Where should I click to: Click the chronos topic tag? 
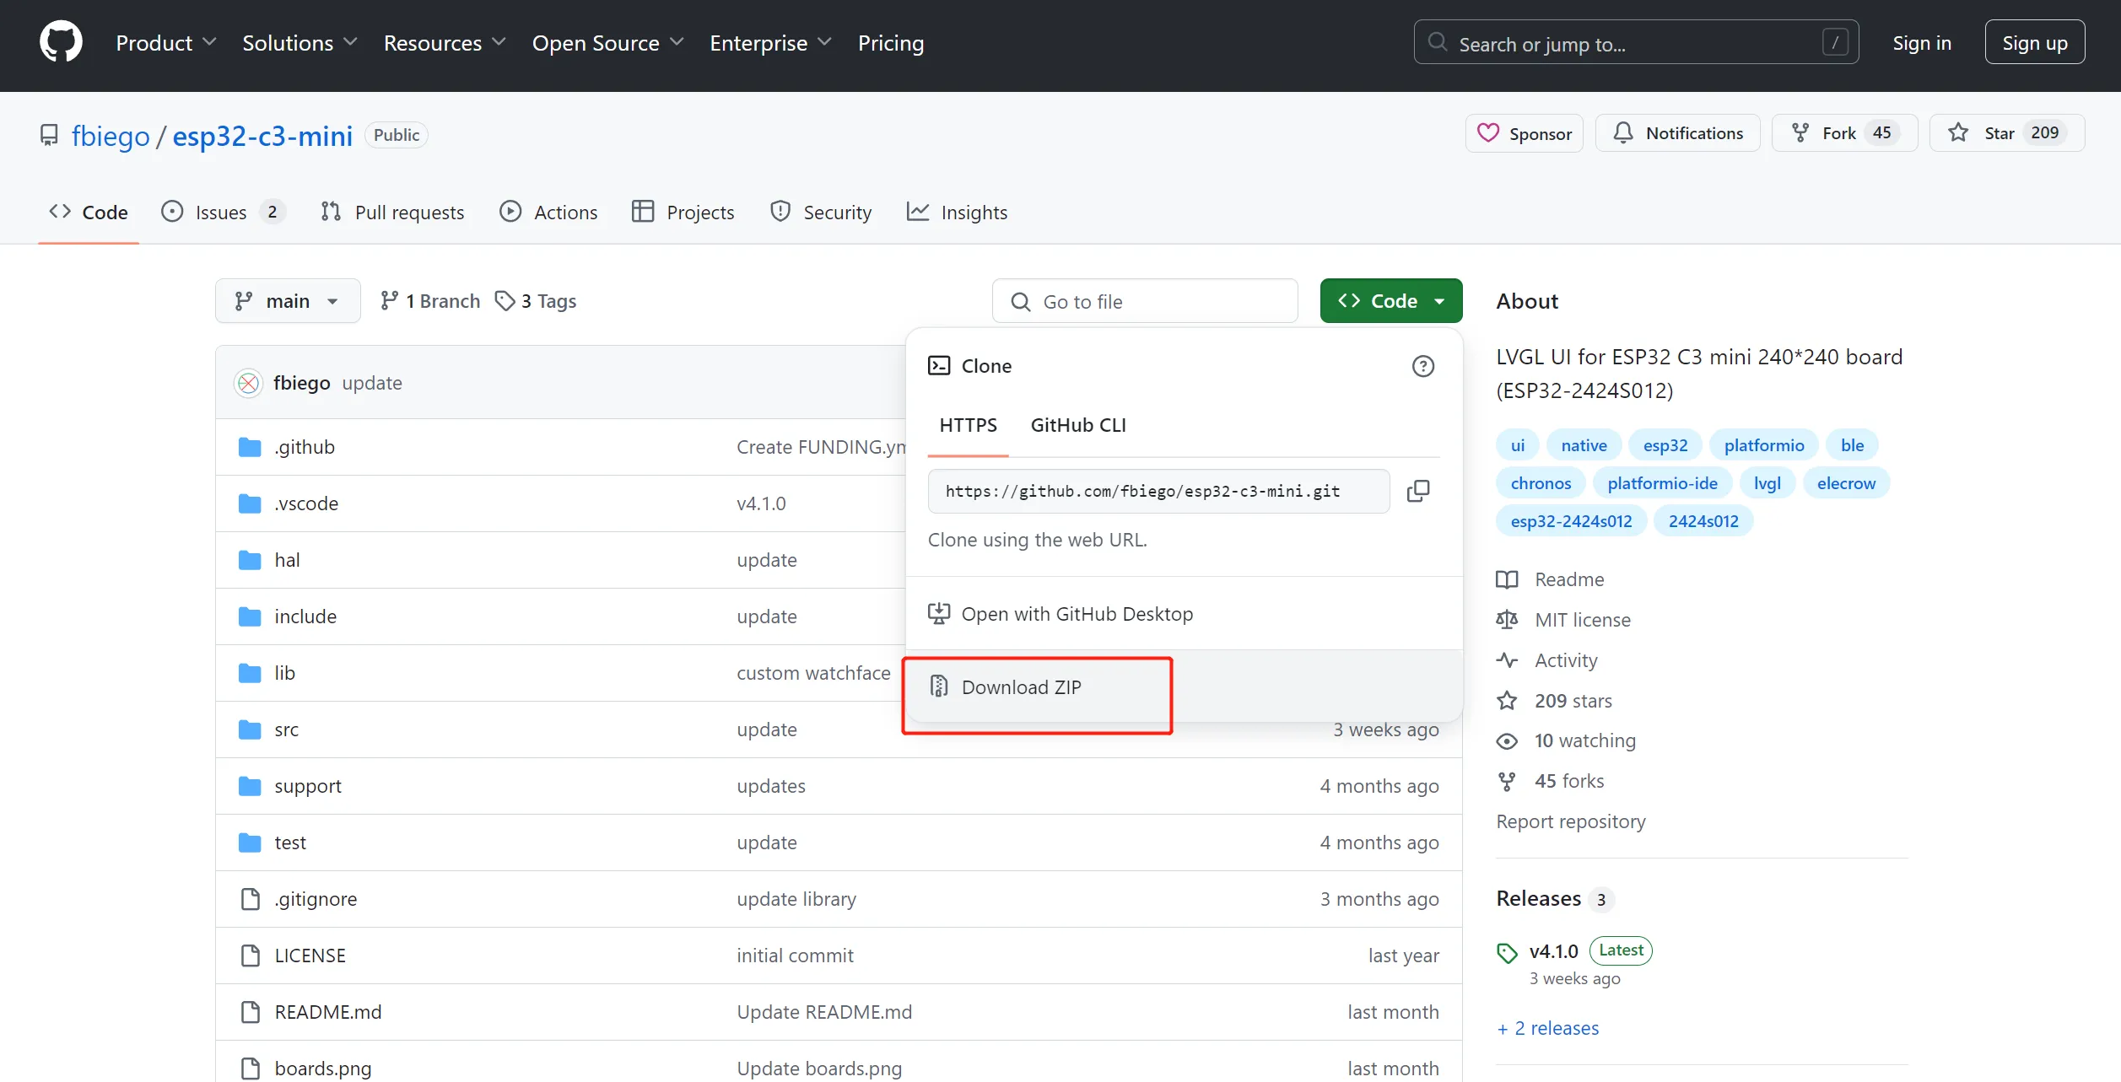coord(1541,483)
